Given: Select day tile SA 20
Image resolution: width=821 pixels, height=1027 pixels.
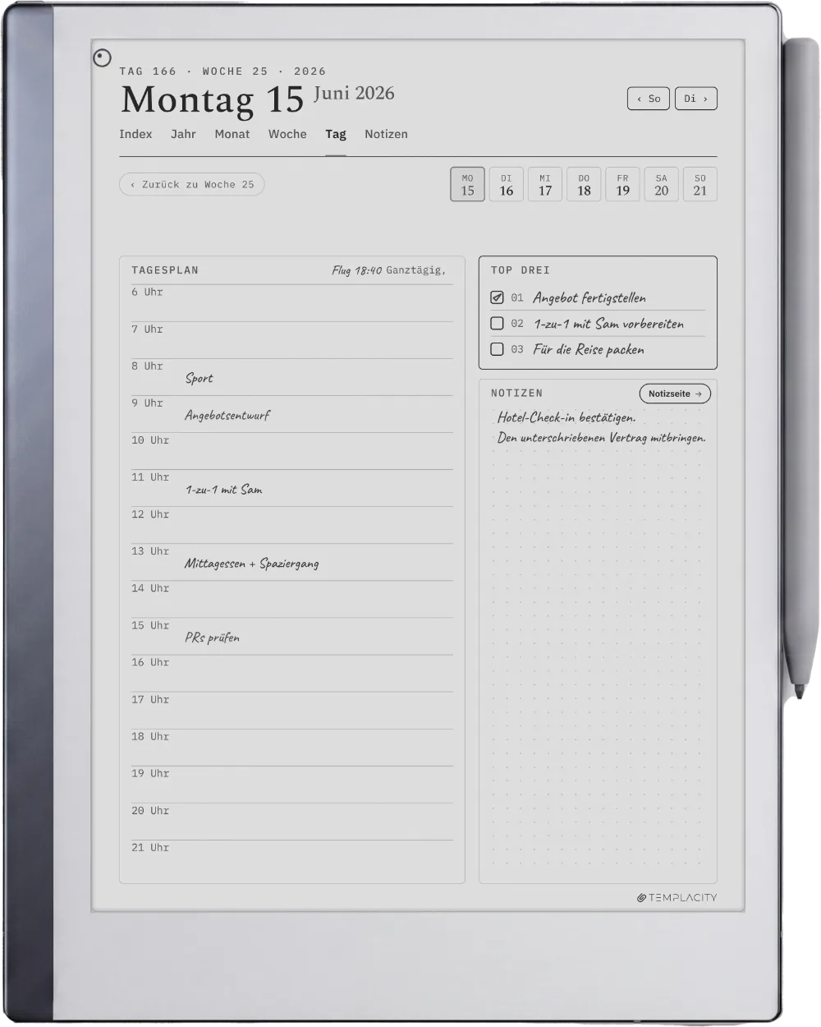Looking at the screenshot, I should (662, 184).
